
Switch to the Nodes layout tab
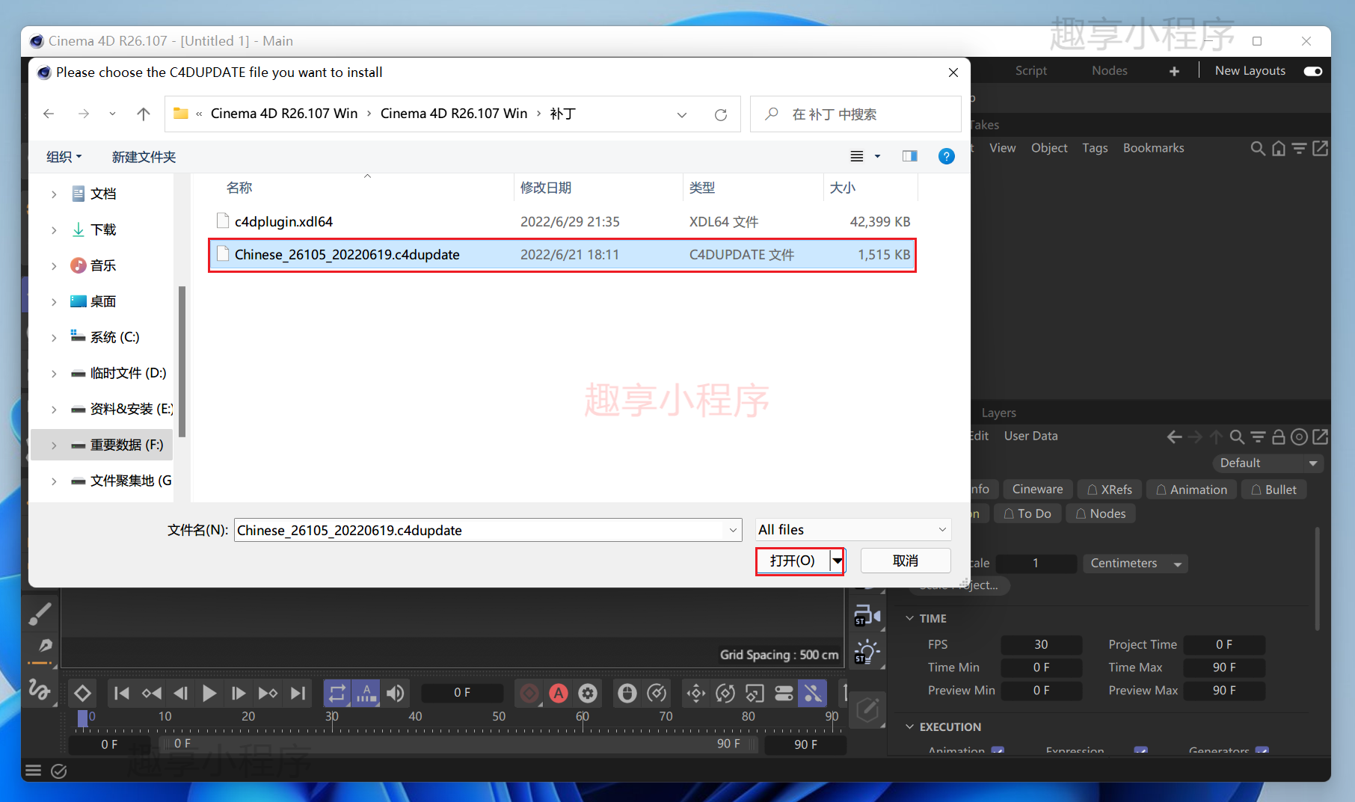[1110, 70]
